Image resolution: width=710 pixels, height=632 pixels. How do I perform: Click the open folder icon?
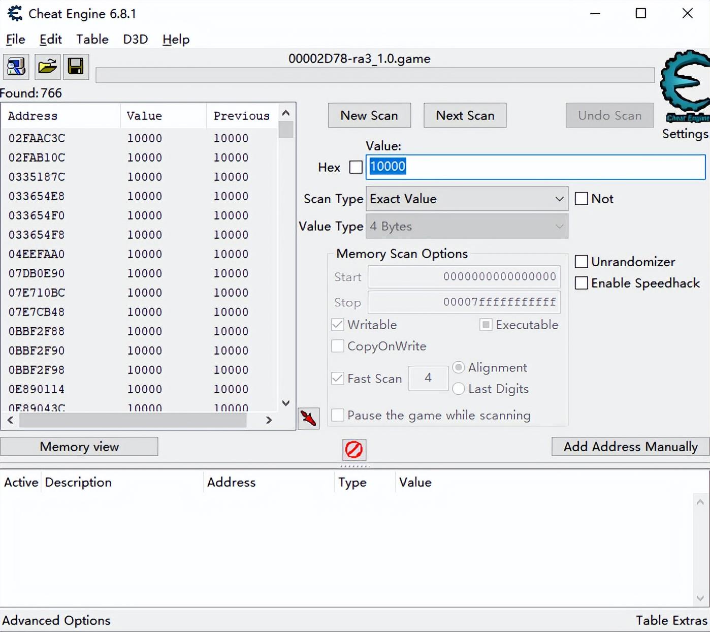pos(47,67)
